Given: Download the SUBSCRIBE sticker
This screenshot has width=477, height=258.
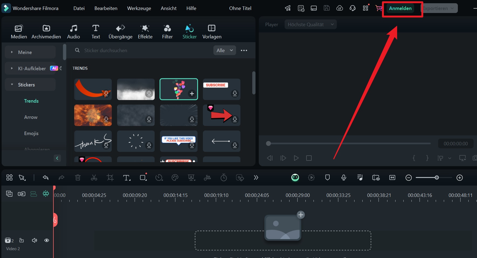Looking at the screenshot, I should pos(235,93).
